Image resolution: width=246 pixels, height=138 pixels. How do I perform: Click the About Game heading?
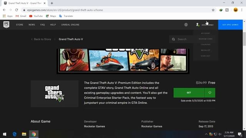(40, 122)
